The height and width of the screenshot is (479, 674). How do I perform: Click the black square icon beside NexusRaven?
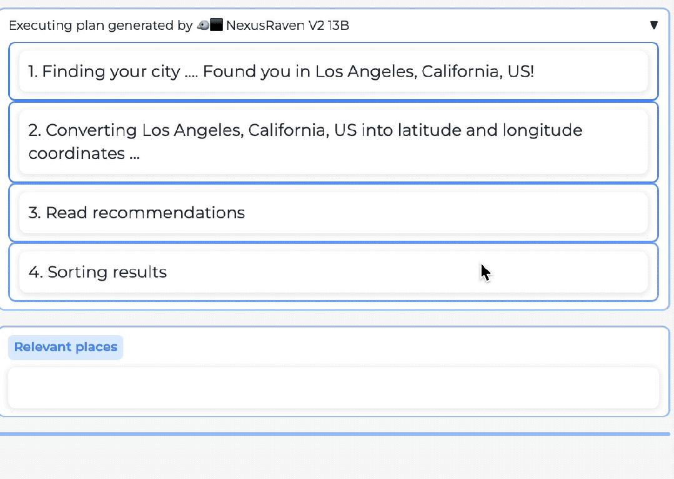click(x=217, y=26)
